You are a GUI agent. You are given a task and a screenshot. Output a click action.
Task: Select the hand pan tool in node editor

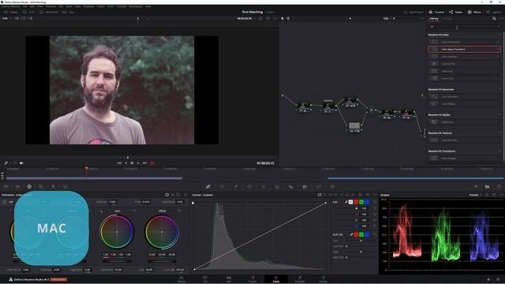tap(288, 18)
